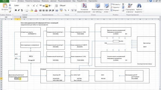Select the MCU Atmega168 block shape

(x=30, y=57)
